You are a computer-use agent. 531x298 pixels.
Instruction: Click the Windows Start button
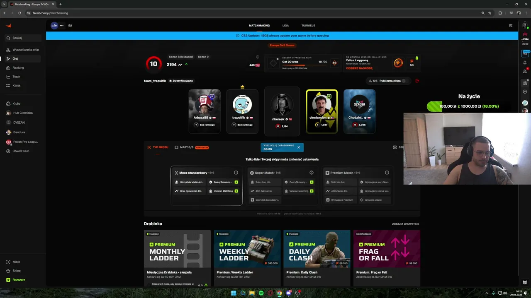[234, 293]
